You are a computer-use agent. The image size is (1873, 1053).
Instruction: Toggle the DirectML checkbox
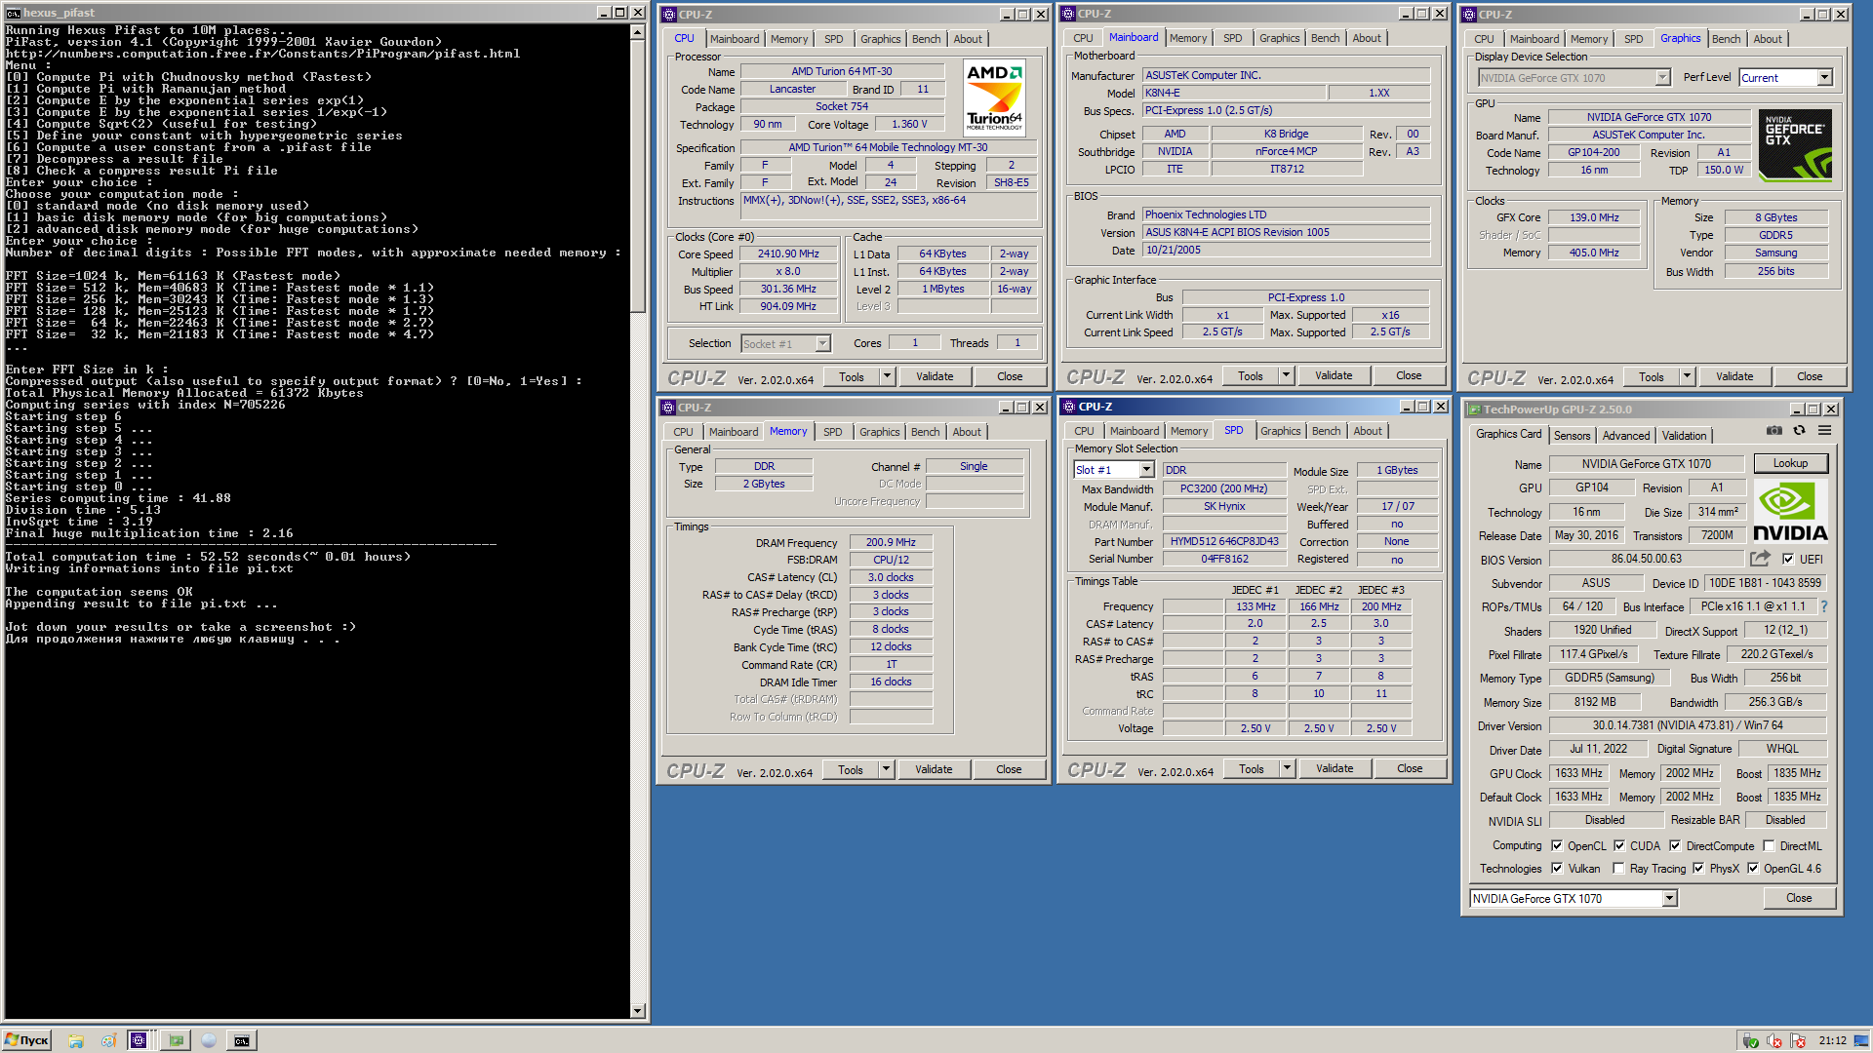1769,846
